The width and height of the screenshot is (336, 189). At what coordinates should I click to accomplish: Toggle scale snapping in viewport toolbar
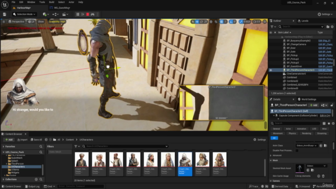241,22
